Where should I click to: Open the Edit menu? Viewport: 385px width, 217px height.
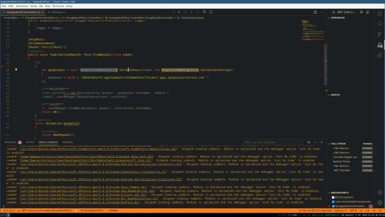11,6
